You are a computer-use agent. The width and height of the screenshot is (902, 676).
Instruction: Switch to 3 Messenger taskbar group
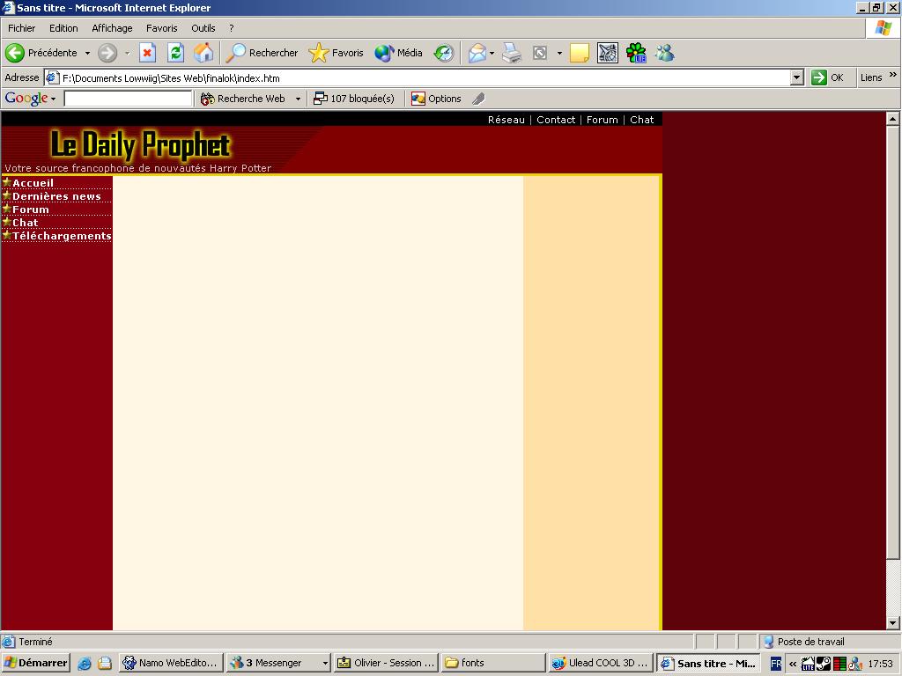coord(278,663)
